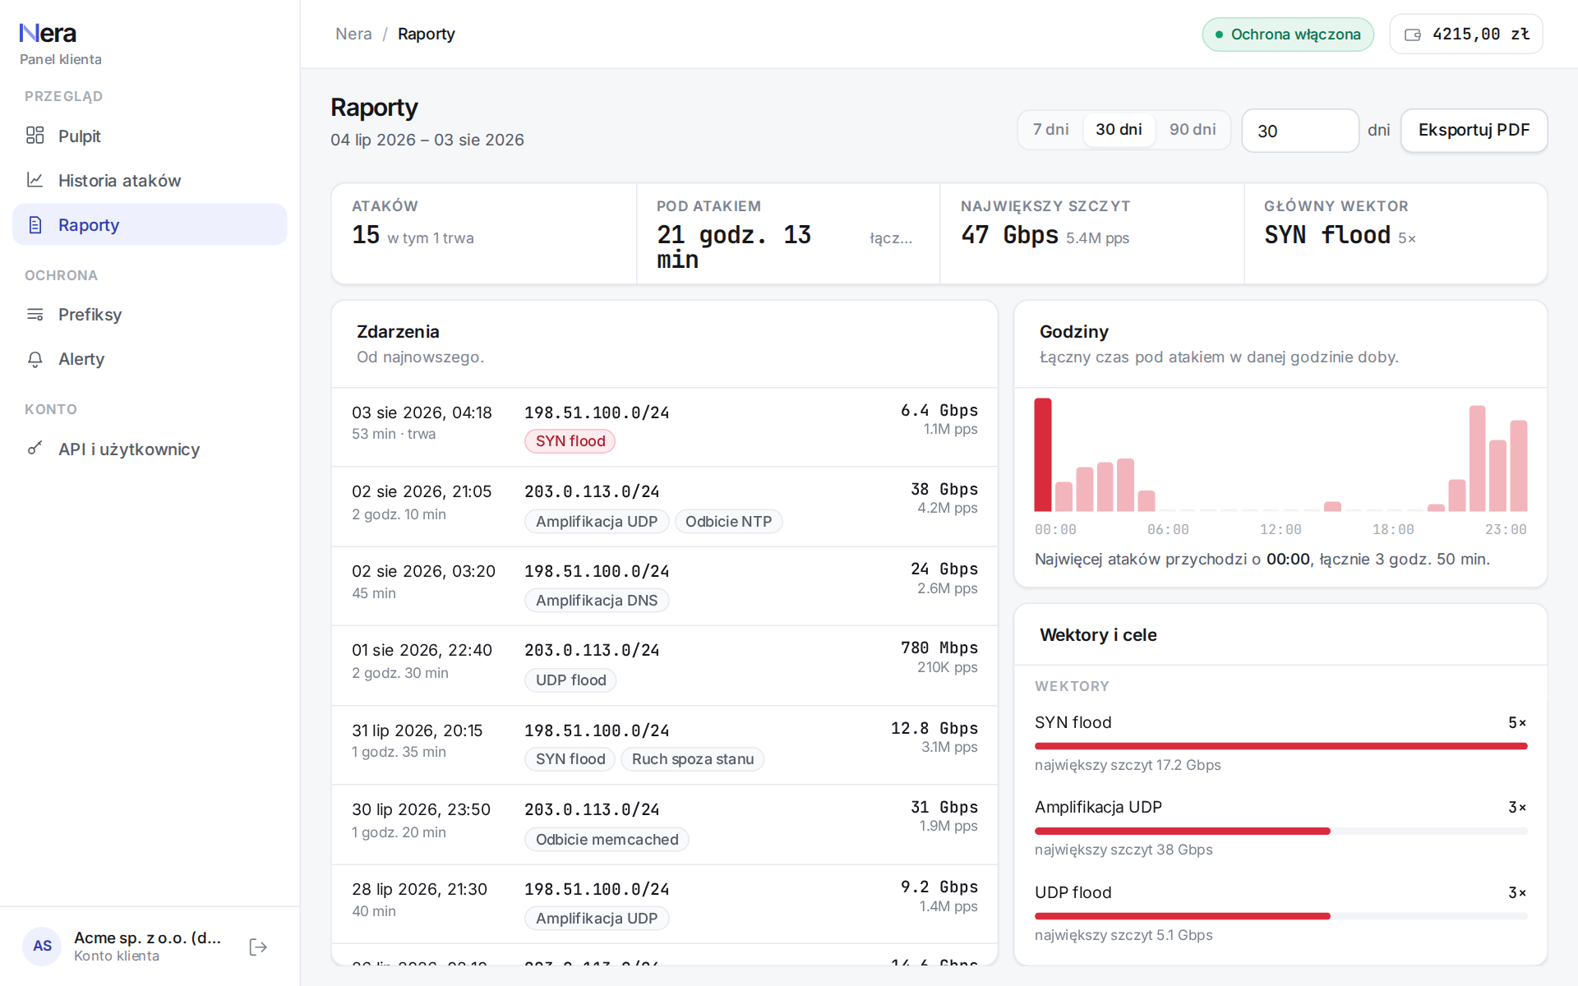Click the 31 Gbps peak value
This screenshot has height=986, width=1578.
pos(944,808)
